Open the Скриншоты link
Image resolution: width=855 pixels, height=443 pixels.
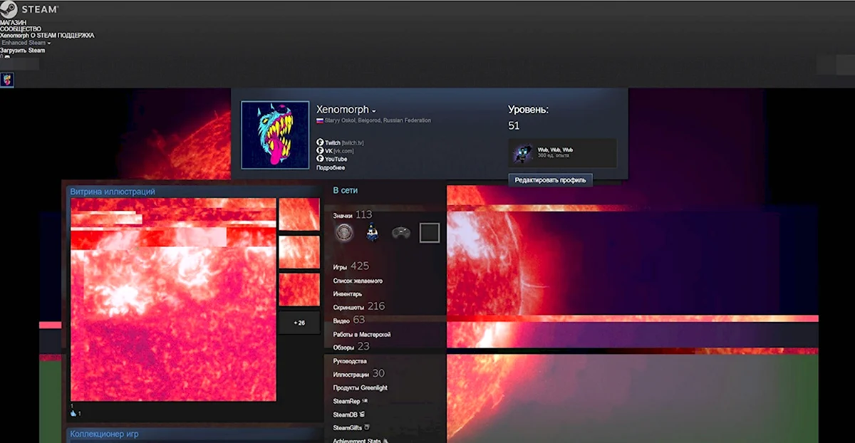point(349,307)
